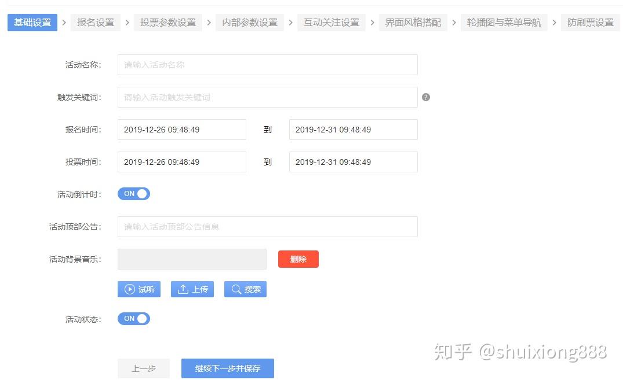This screenshot has width=623, height=380.
Task: Open the 界面风格搭配 tab
Action: click(x=413, y=22)
